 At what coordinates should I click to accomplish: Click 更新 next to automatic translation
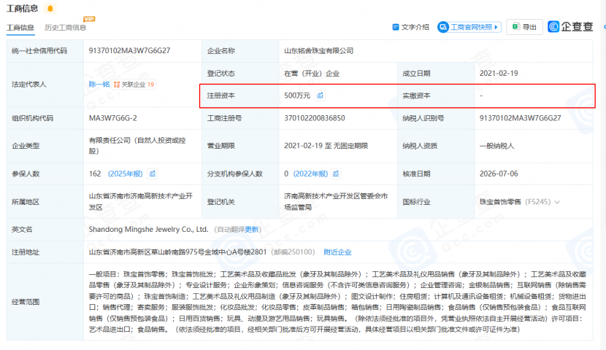252,230
